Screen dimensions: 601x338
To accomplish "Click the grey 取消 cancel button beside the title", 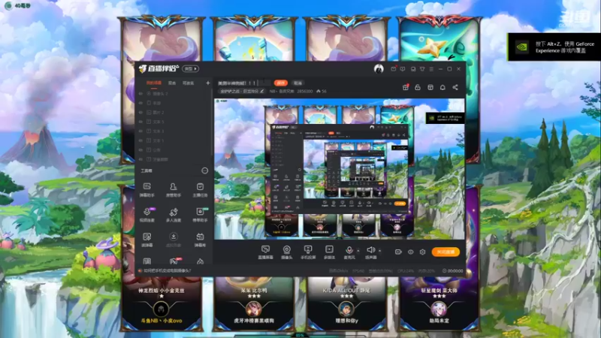I will click(x=297, y=83).
